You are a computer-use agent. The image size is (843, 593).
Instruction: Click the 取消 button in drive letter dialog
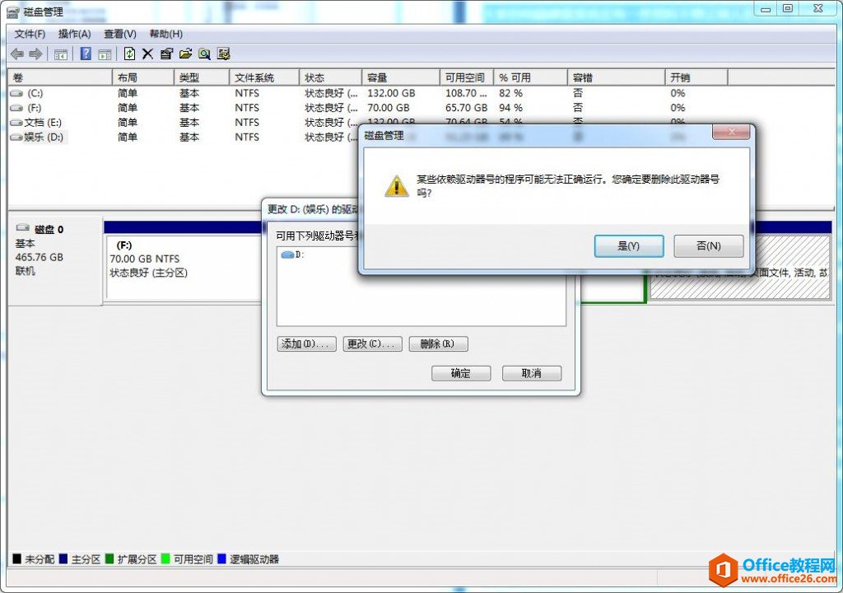532,373
